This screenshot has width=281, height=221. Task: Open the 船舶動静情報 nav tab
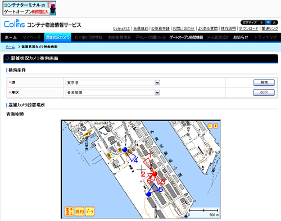(119, 38)
